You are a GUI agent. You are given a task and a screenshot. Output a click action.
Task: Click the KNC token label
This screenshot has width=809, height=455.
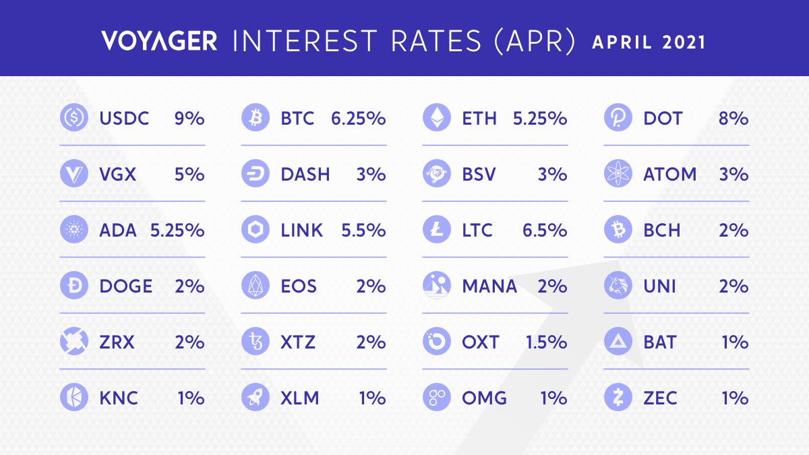coord(119,398)
